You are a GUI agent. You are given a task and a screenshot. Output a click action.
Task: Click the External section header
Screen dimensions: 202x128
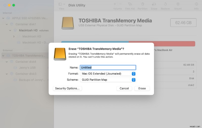pyautogui.click(x=8, y=50)
